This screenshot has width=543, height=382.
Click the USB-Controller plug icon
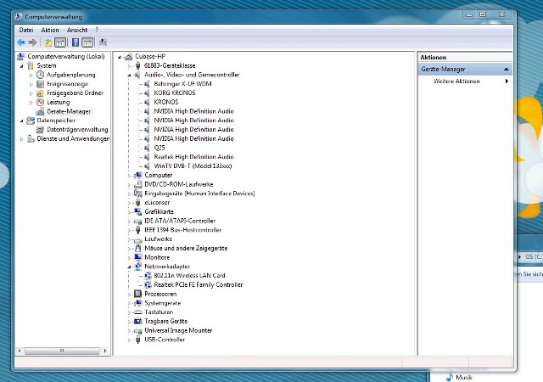point(137,340)
